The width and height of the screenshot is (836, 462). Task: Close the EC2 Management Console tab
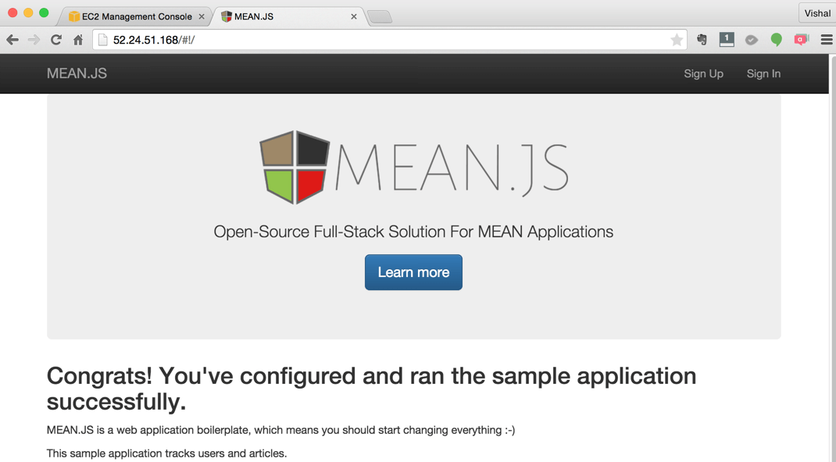tap(202, 16)
